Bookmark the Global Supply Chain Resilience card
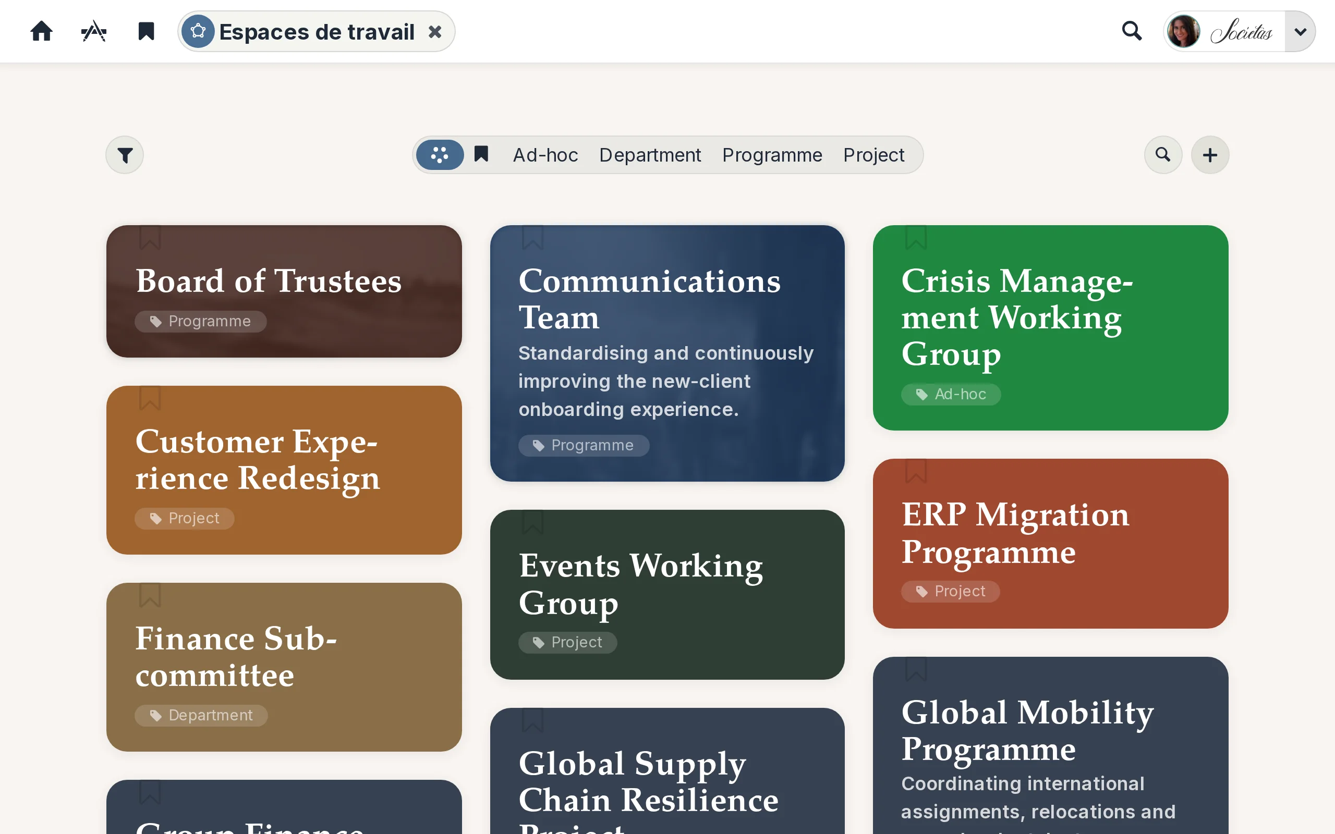 click(x=533, y=720)
